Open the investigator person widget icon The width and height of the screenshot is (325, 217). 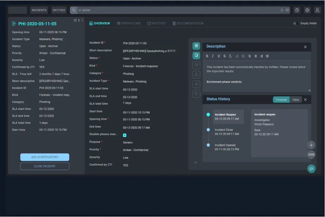pos(196,75)
